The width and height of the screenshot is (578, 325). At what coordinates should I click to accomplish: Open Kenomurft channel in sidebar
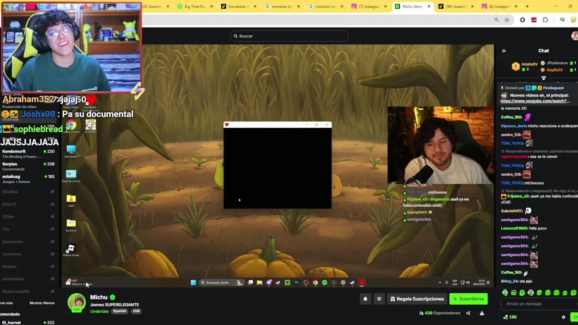pos(28,154)
